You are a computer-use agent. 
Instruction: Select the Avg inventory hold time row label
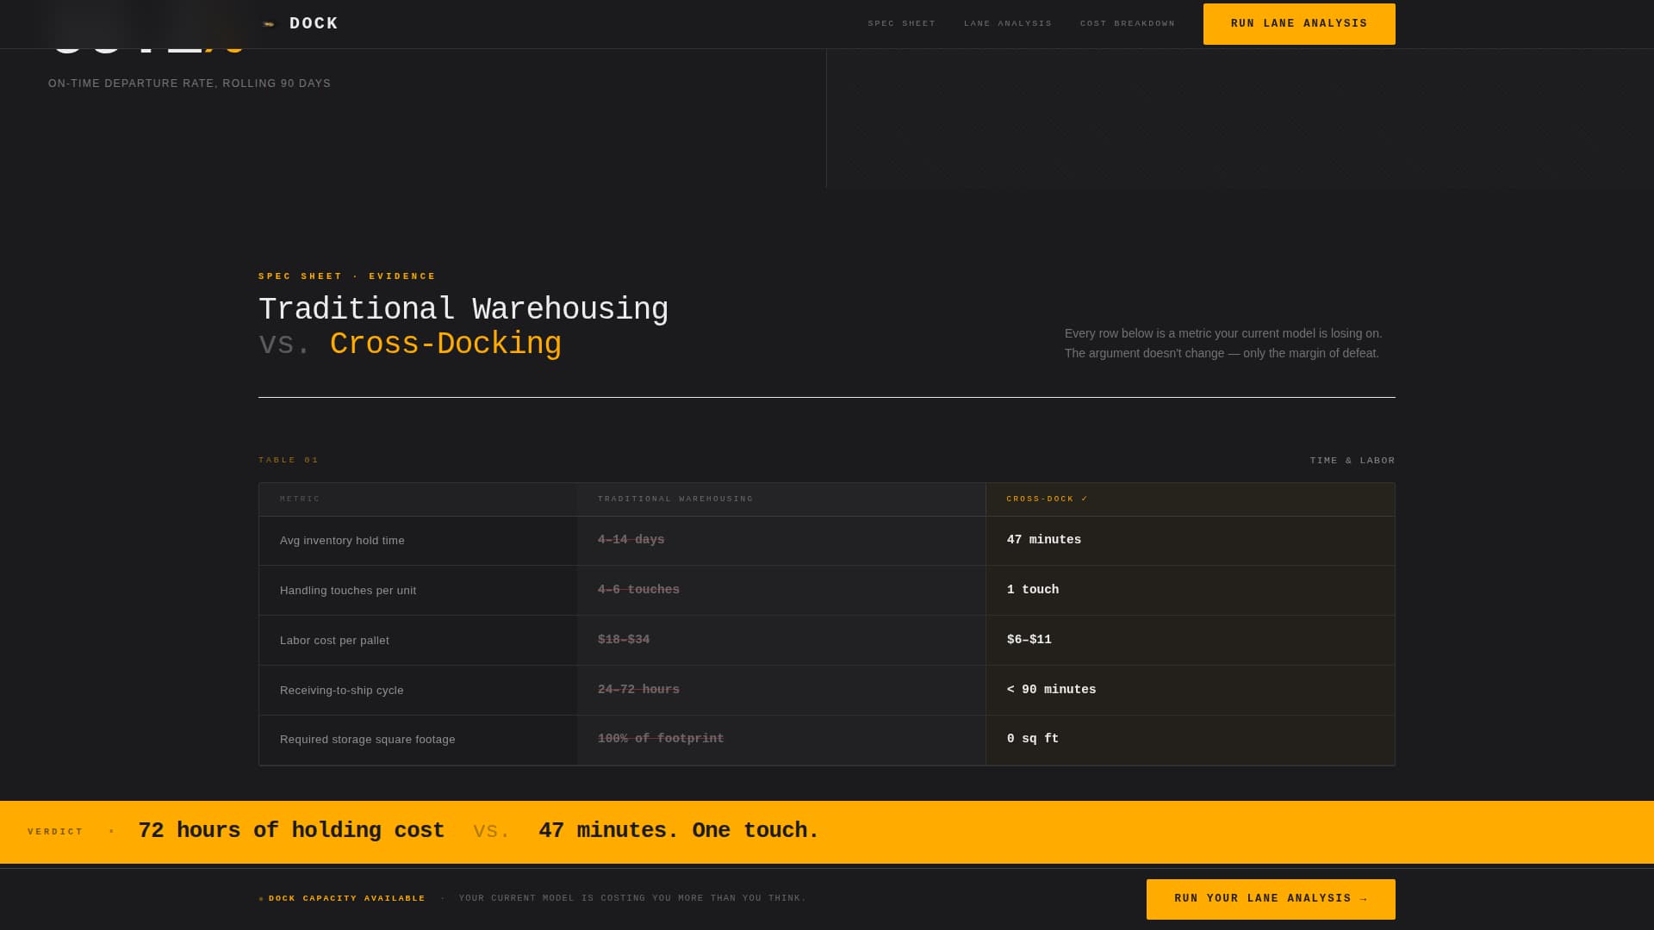(341, 541)
